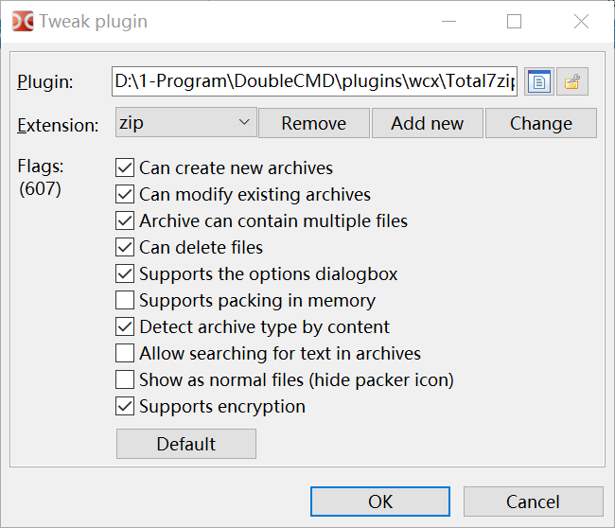
Task: Toggle Supports the options dialogbox checkbox
Action: [125, 274]
